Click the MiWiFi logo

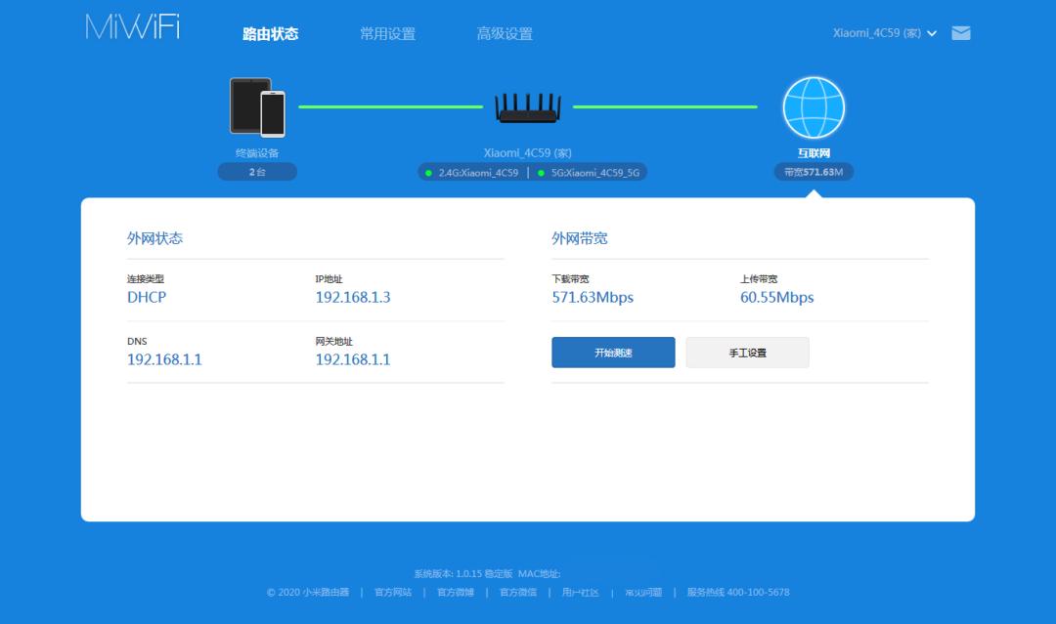point(135,28)
